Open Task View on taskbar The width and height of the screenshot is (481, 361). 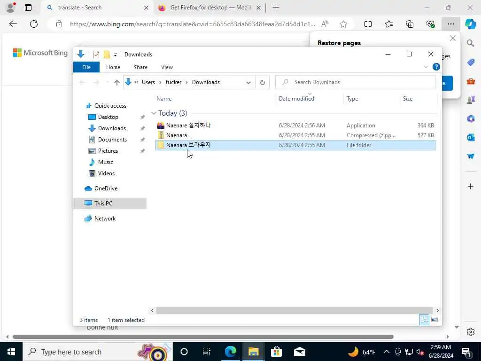coord(207,352)
